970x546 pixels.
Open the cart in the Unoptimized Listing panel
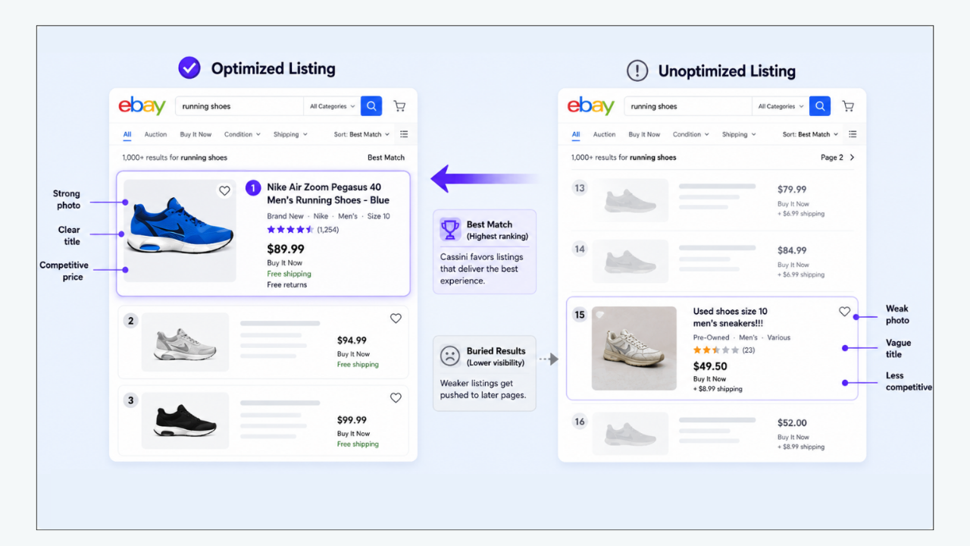point(848,106)
